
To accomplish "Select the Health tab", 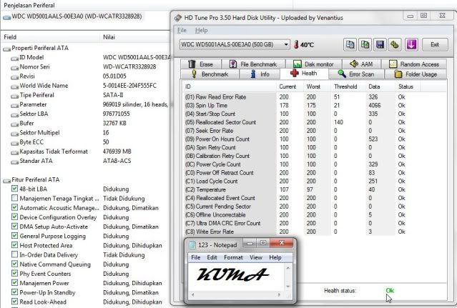I will (x=304, y=74).
